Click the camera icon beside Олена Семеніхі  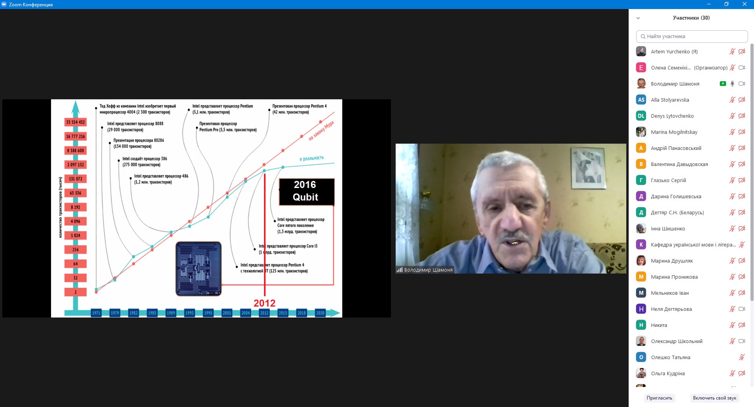pos(741,68)
